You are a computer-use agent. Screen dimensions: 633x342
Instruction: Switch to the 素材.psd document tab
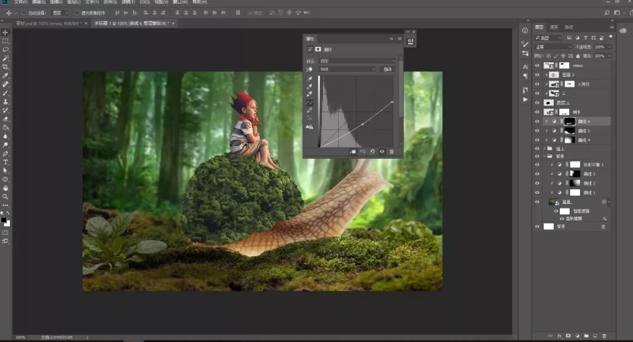point(49,23)
